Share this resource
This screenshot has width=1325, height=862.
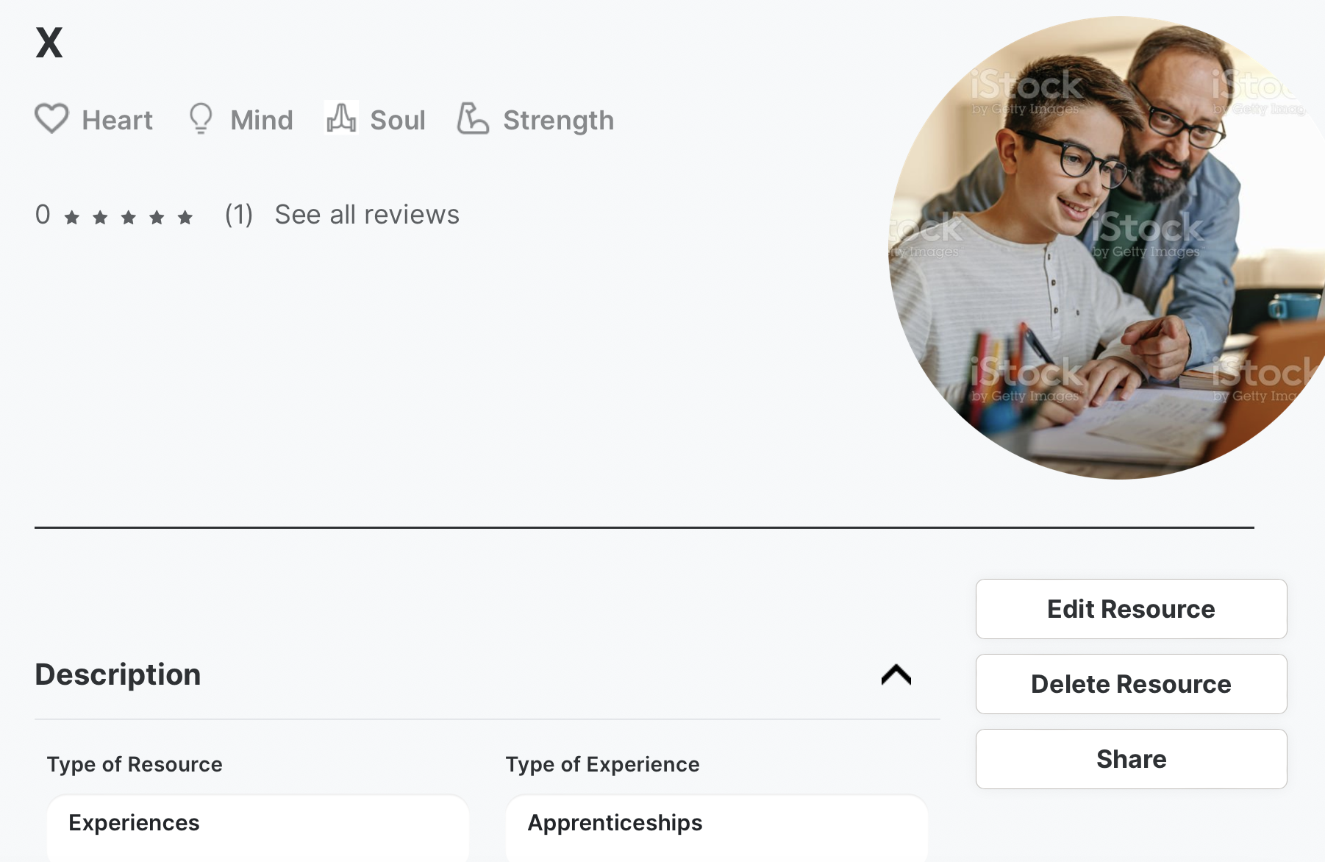[x=1131, y=759]
